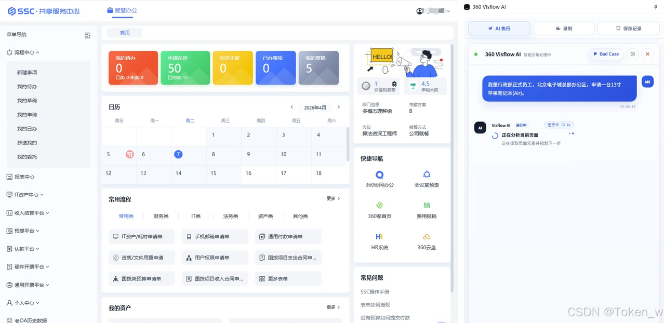Click 更多 in the 常用流程 section
This screenshot has height=323, width=665.
(334, 198)
